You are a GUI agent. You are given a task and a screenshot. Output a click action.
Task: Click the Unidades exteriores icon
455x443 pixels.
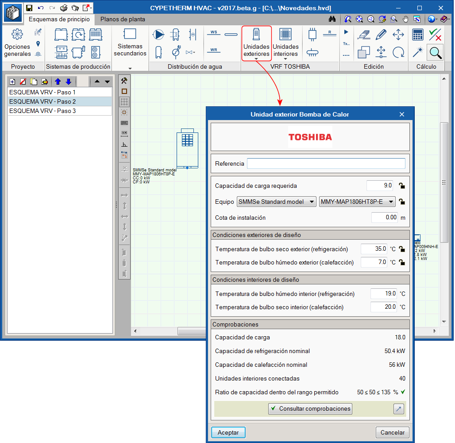pyautogui.click(x=256, y=35)
